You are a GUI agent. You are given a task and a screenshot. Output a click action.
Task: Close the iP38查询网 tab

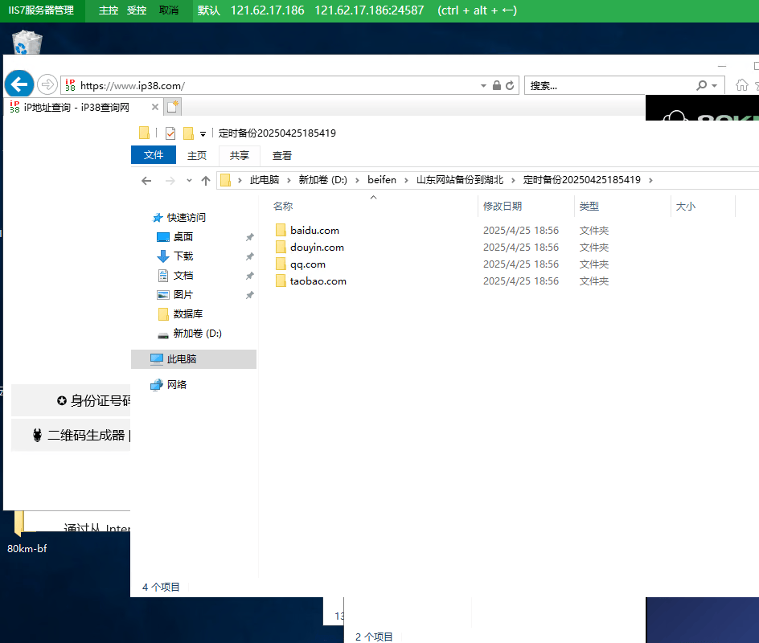pos(155,107)
